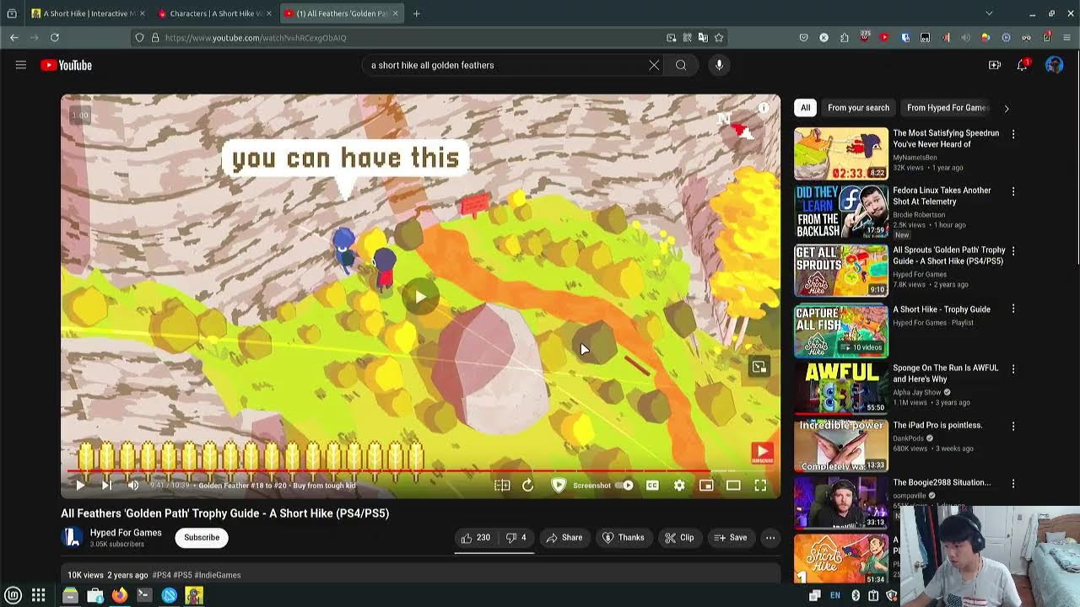Search by voice with microphone icon
The height and width of the screenshot is (607, 1080).
tap(719, 65)
